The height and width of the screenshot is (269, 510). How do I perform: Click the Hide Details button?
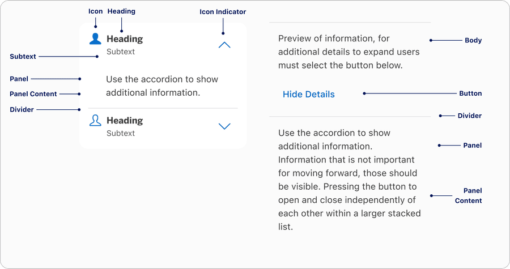point(308,95)
